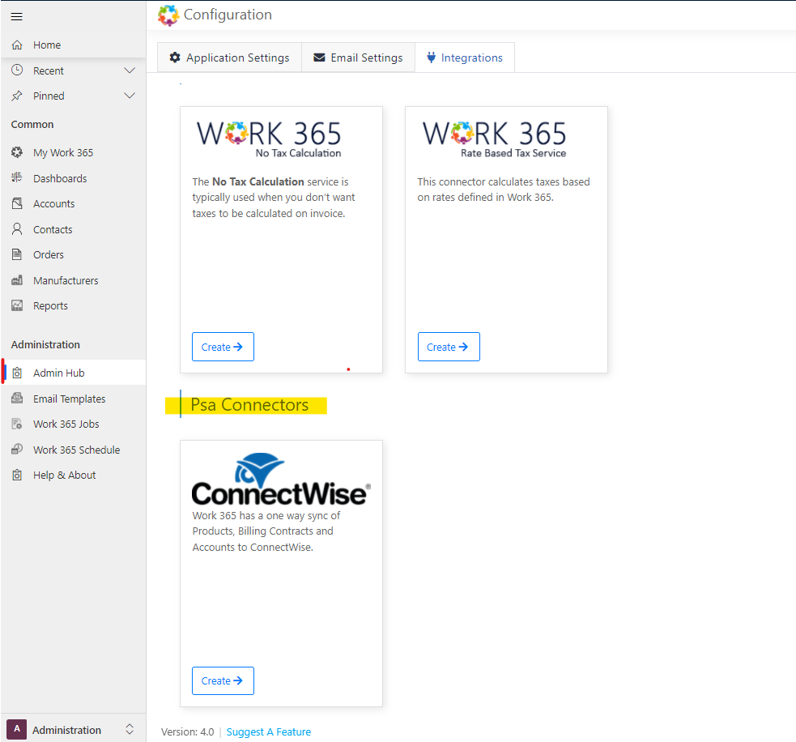Open the Application Settings tab

[229, 58]
